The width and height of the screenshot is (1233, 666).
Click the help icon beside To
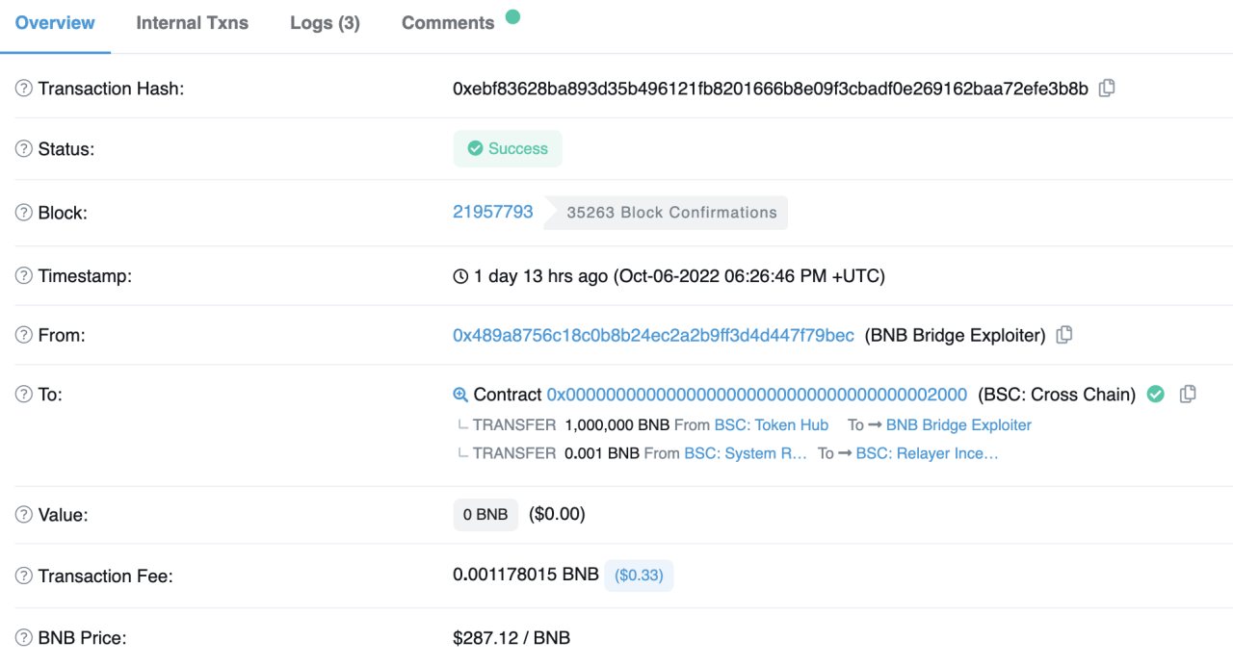click(x=24, y=394)
